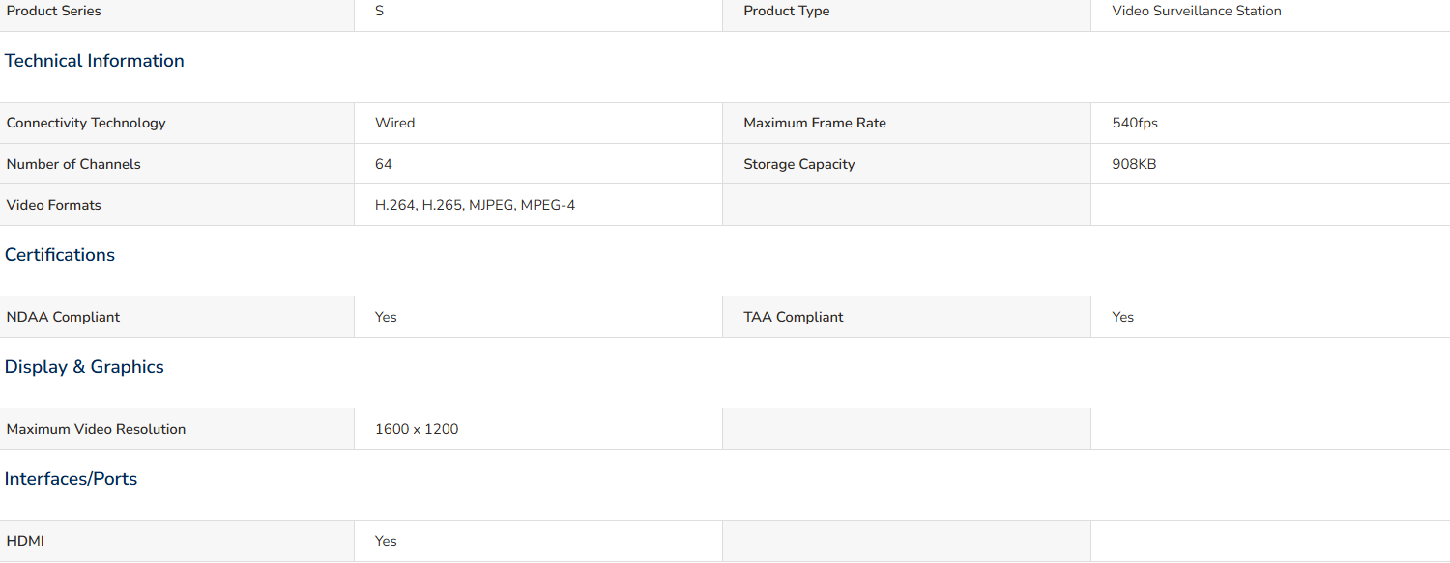Viewport: 1450px width, 563px height.
Task: Click the Maximum Frame Rate label
Action: [815, 123]
